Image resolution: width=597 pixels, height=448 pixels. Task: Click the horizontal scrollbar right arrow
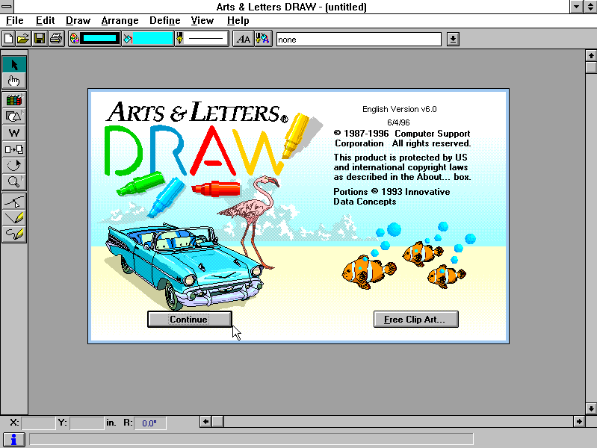pos(579,421)
